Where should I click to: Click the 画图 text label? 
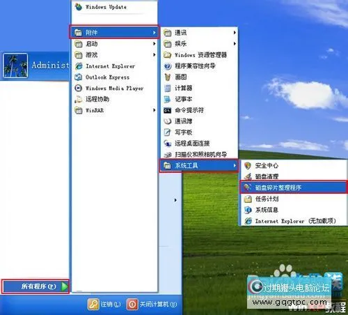[181, 77]
